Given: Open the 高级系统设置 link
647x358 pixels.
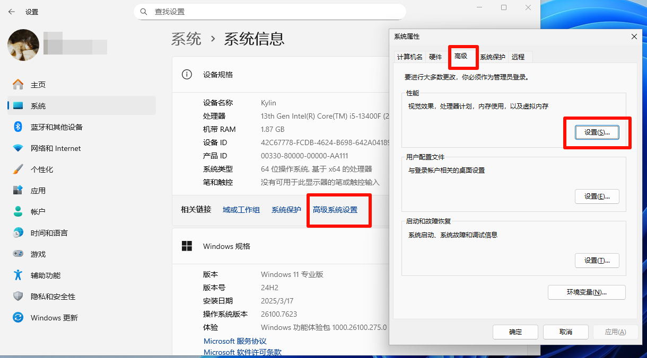Looking at the screenshot, I should point(335,210).
